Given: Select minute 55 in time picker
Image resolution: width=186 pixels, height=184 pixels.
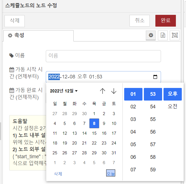Looking at the screenshot, I should coord(153,119).
